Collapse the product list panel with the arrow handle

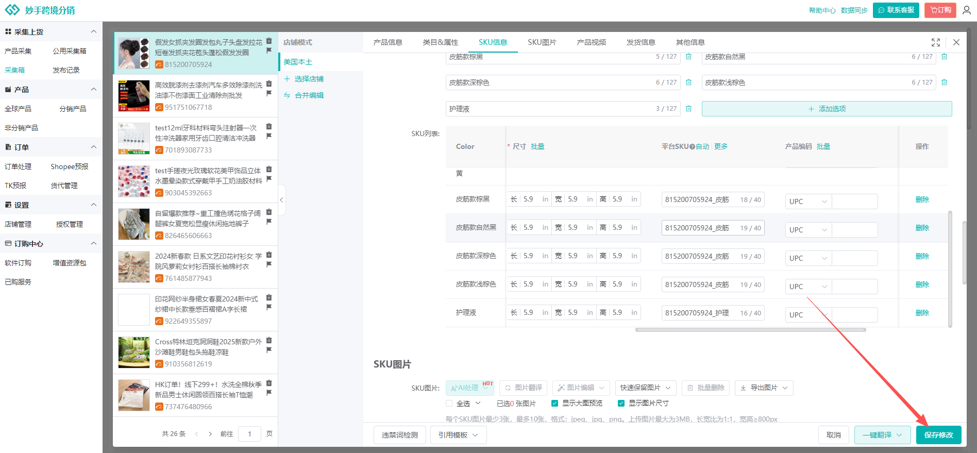pos(281,200)
